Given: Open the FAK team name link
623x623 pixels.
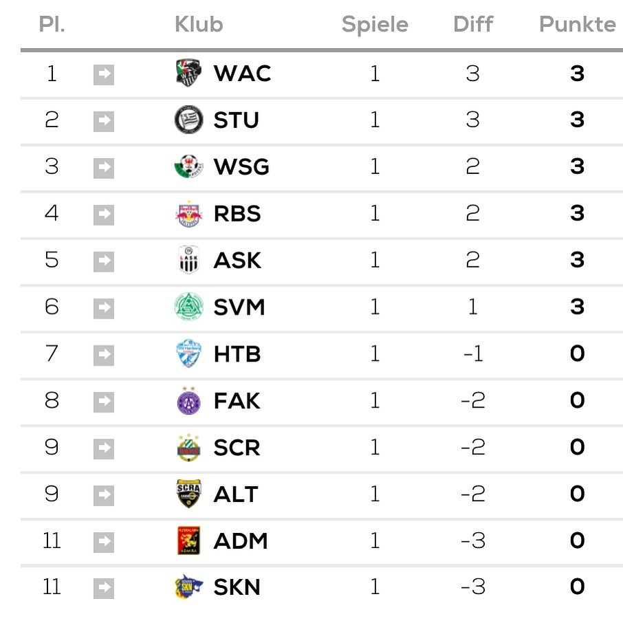Looking at the screenshot, I should pos(237,400).
